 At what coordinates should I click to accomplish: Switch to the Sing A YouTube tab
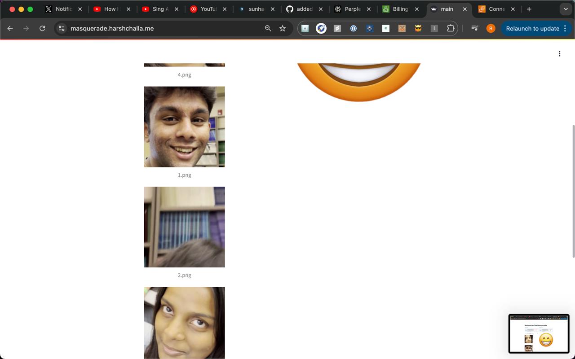(160, 9)
